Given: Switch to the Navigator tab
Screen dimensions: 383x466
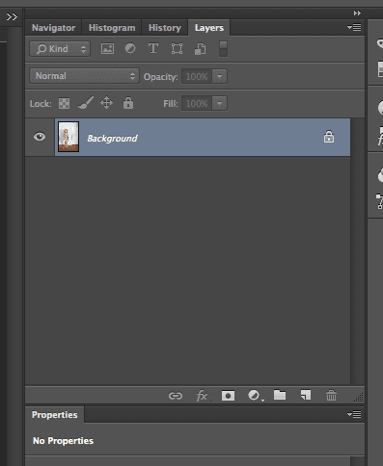Looking at the screenshot, I should (53, 28).
